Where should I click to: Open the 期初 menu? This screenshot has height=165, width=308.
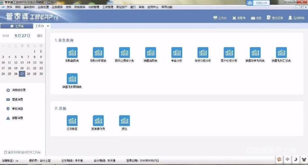18,7
